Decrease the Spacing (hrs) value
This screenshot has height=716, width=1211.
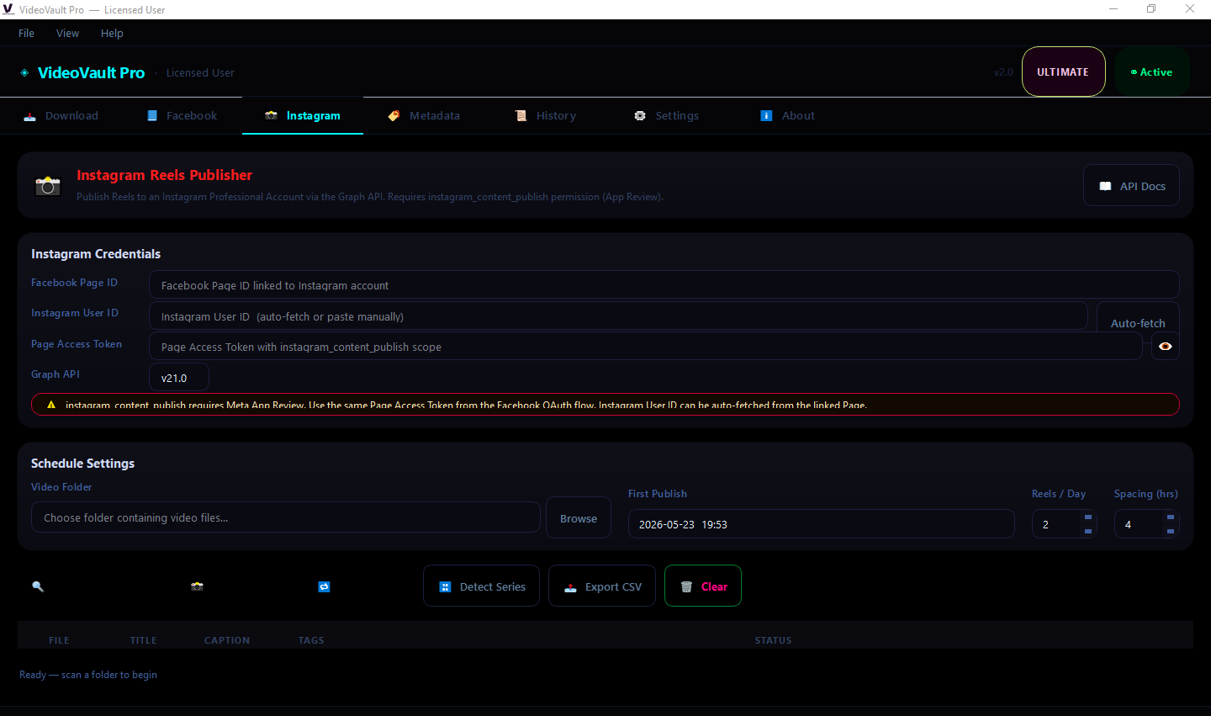(x=1171, y=531)
